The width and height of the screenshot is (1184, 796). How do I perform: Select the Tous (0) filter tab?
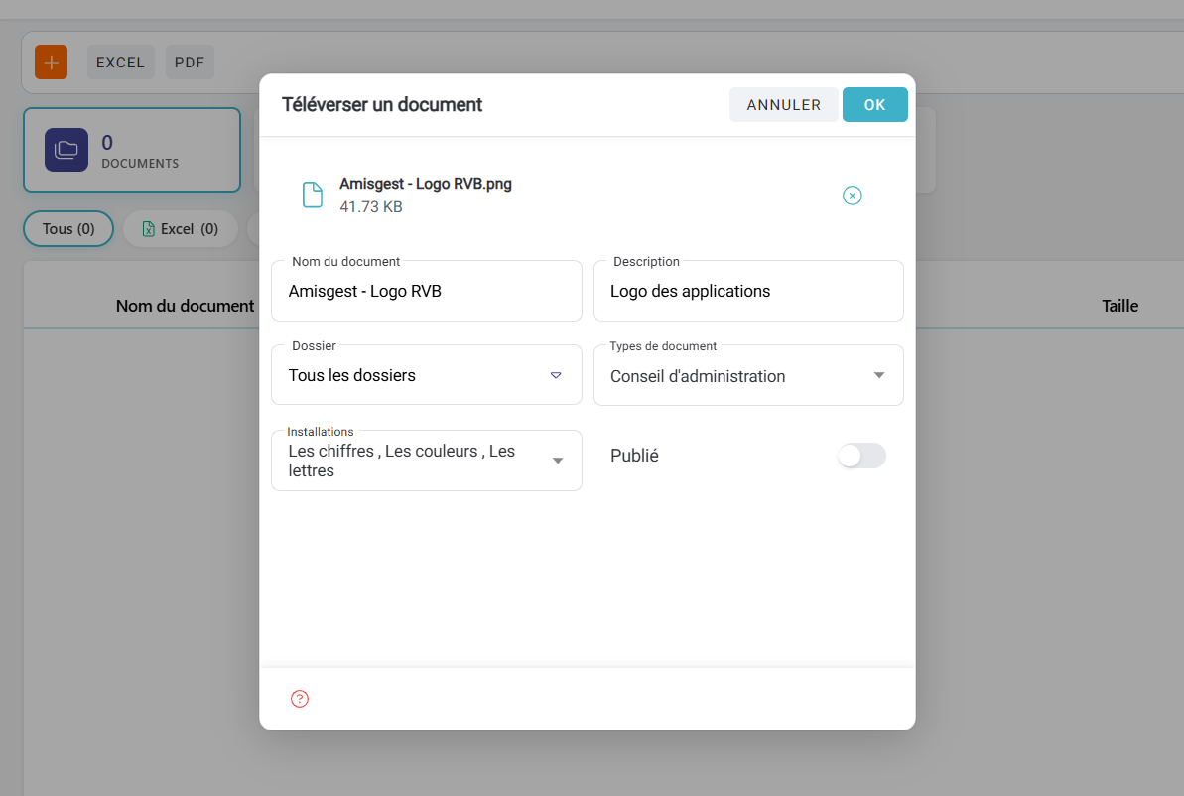pyautogui.click(x=68, y=229)
